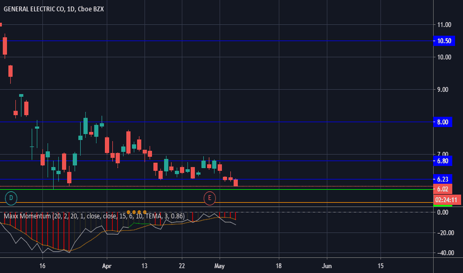Viewport: 463px width, 273px height.
Task: Click the '22' date axis label
Action: coord(182,266)
